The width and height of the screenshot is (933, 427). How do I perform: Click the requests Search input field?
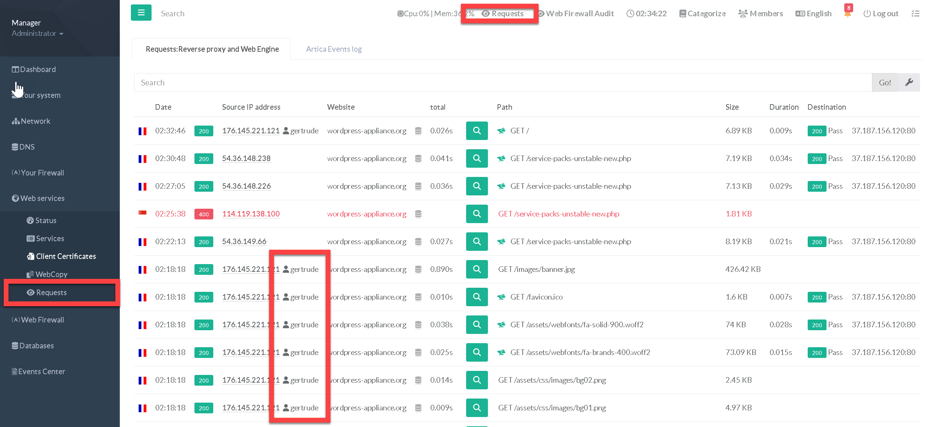(503, 83)
